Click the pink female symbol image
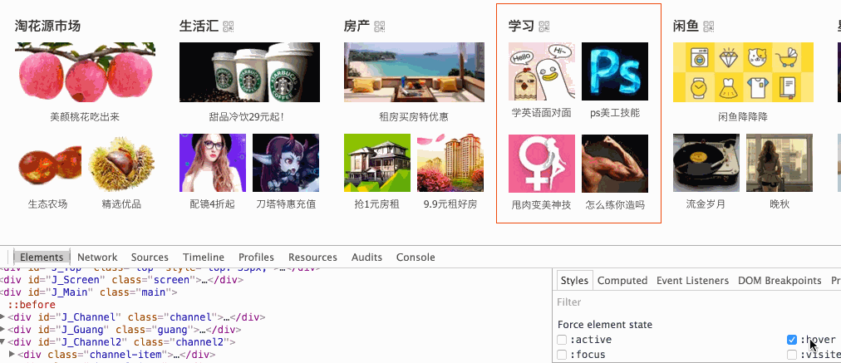The width and height of the screenshot is (841, 363). pyautogui.click(x=542, y=164)
